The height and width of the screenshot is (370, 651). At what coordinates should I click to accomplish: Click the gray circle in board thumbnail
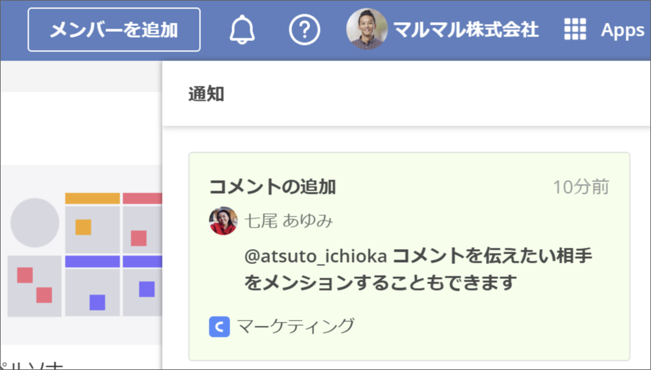coord(34,222)
